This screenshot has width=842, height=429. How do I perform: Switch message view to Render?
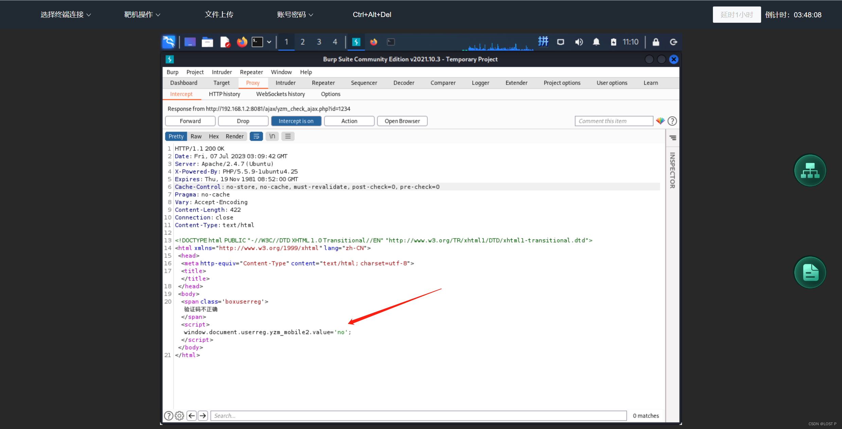[x=234, y=136]
